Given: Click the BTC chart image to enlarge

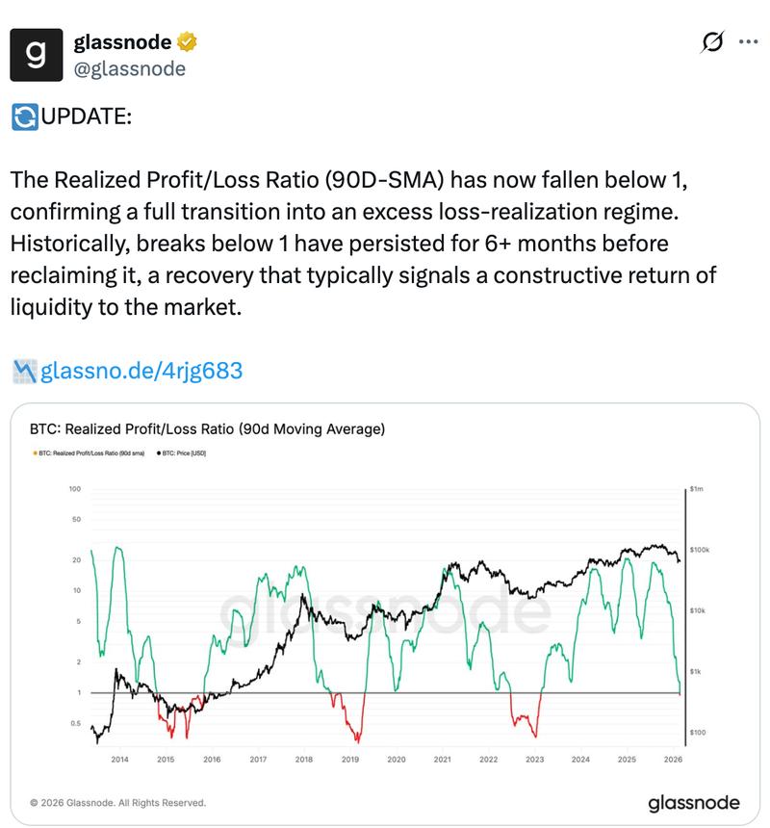Looking at the screenshot, I should point(385,607).
